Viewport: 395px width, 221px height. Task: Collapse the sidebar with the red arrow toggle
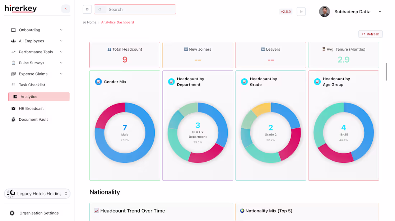[66, 8]
